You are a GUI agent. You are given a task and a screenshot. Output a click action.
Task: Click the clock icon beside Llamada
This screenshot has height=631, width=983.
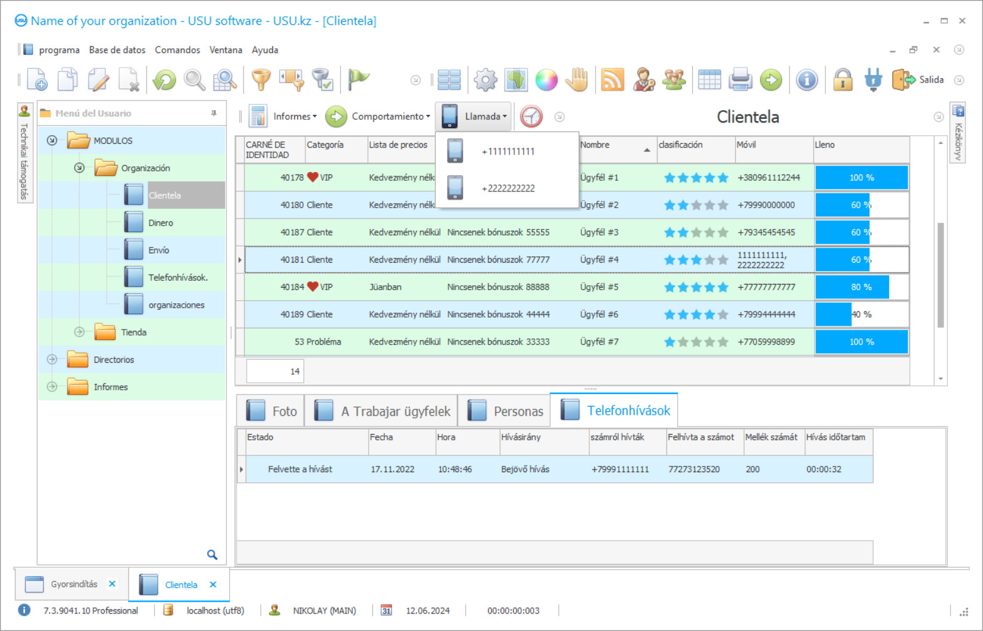point(531,116)
